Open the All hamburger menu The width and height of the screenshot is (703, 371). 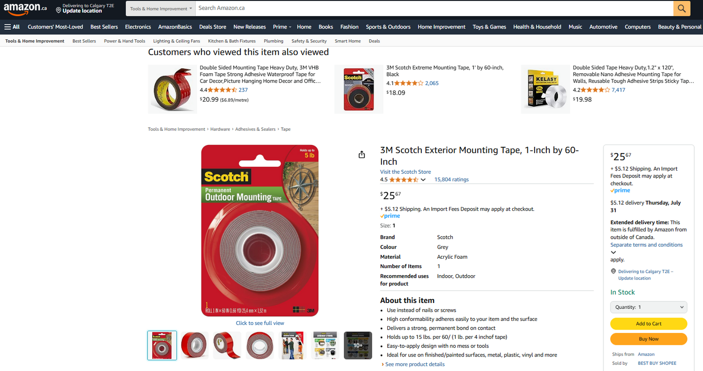(x=12, y=27)
